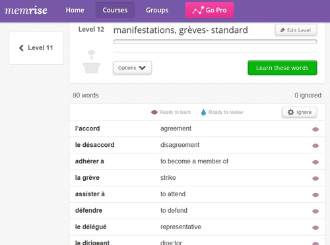
Task: Click the seed icon for le délégué
Action: click(315, 228)
